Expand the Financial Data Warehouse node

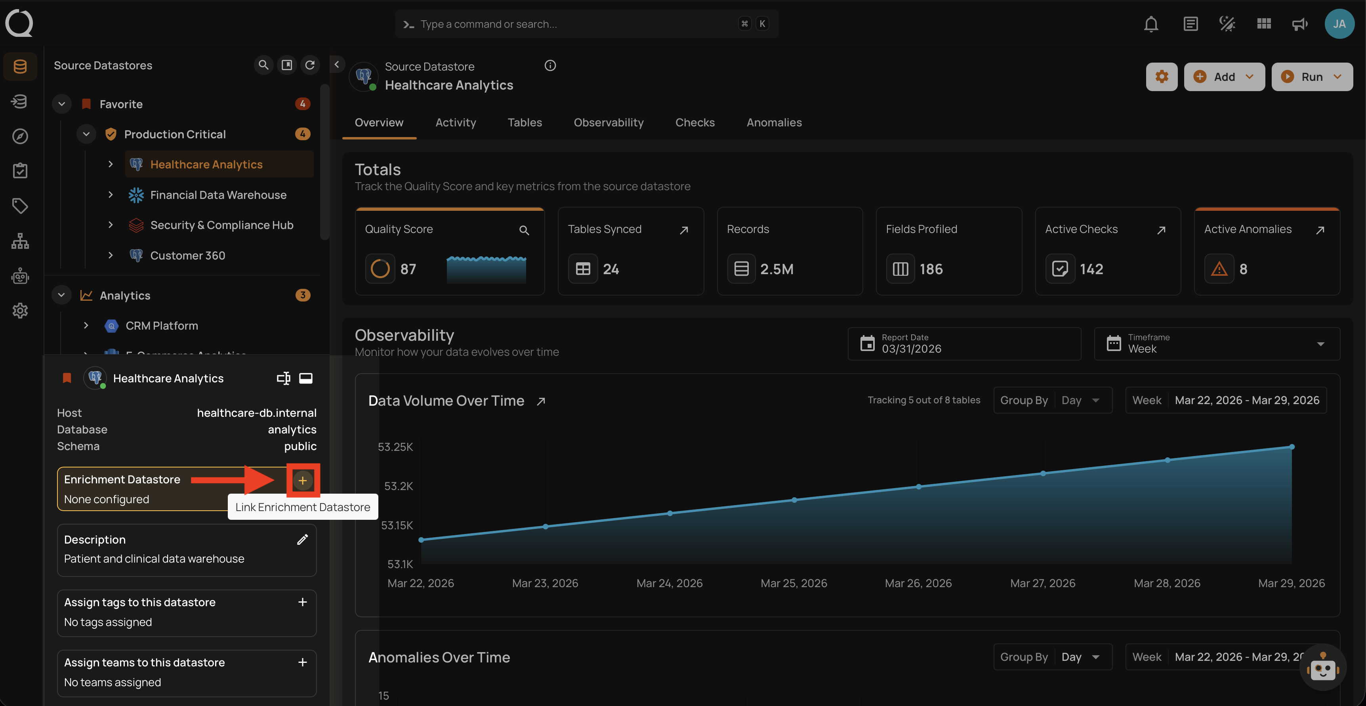[x=110, y=195]
